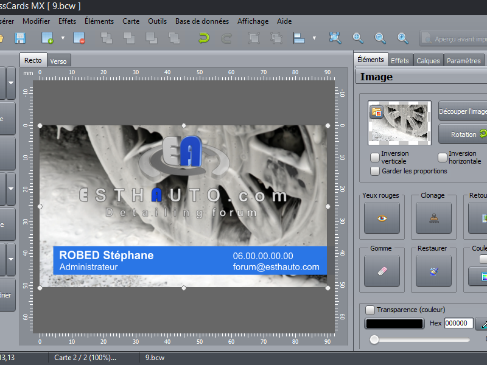
Task: Click the eyedropper next to Hex field
Action: click(x=482, y=324)
